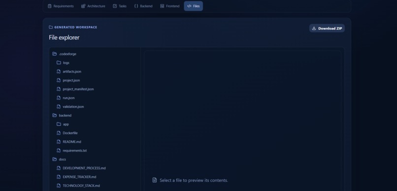Click the clipboard icon beside Requirements
Viewport: 397px width, 191px height.
tap(50, 6)
